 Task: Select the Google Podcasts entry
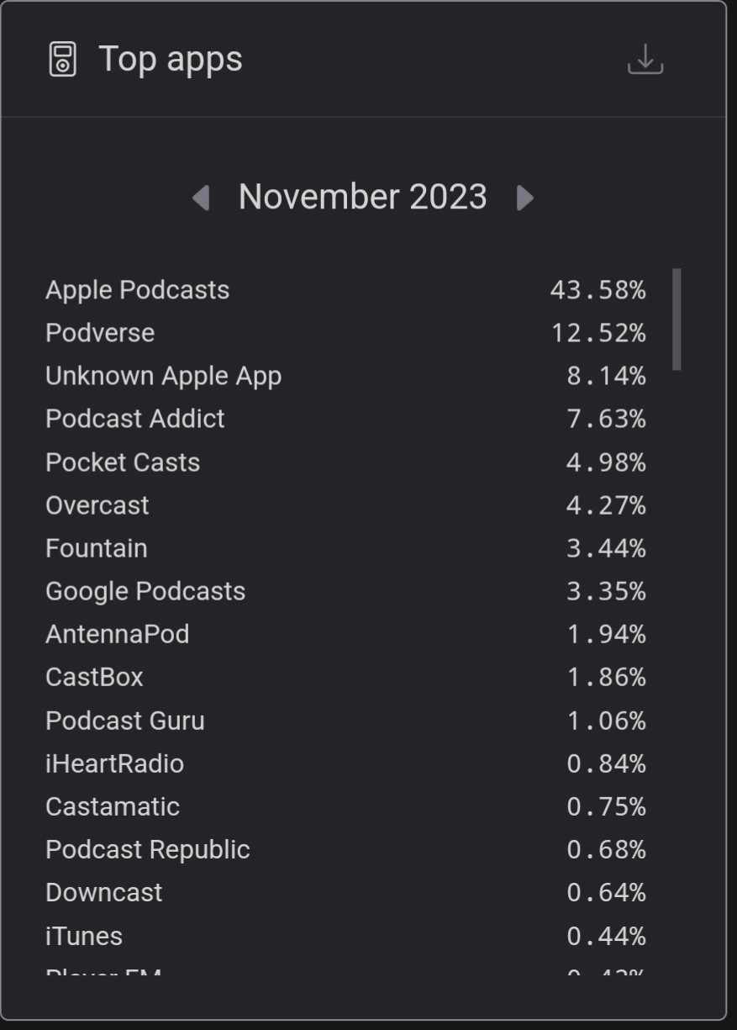pyautogui.click(x=145, y=591)
